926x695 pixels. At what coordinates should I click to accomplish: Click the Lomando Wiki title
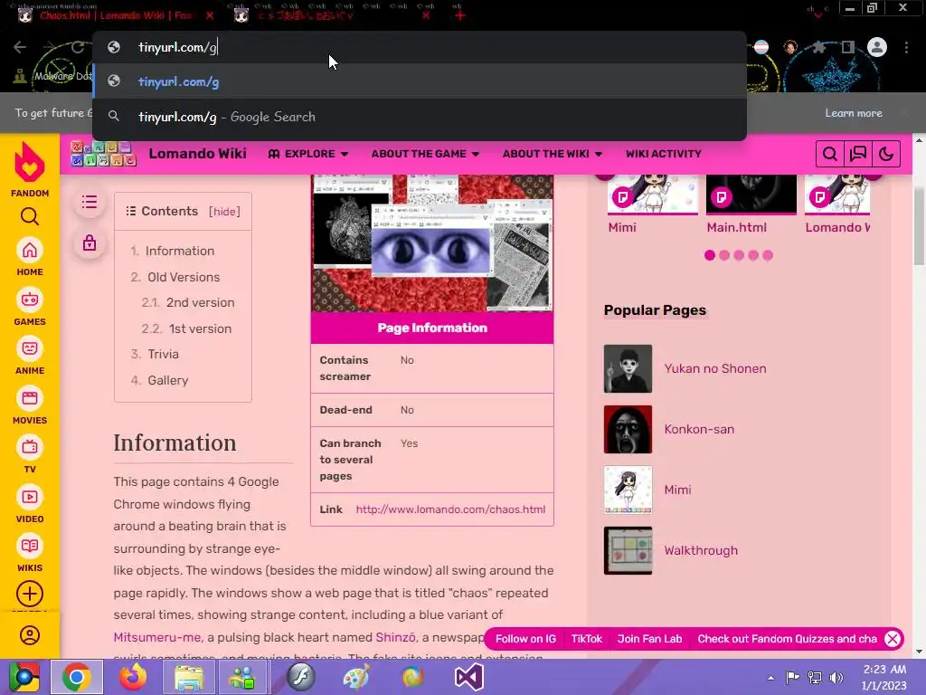(x=197, y=154)
